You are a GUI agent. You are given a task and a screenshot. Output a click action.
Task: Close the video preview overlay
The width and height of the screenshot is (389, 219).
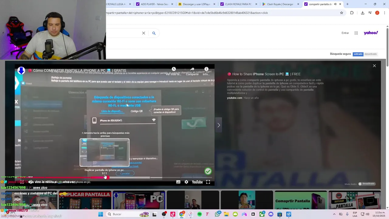click(374, 66)
